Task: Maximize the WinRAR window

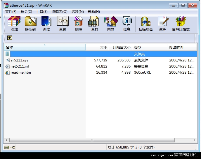Action: click(x=183, y=5)
